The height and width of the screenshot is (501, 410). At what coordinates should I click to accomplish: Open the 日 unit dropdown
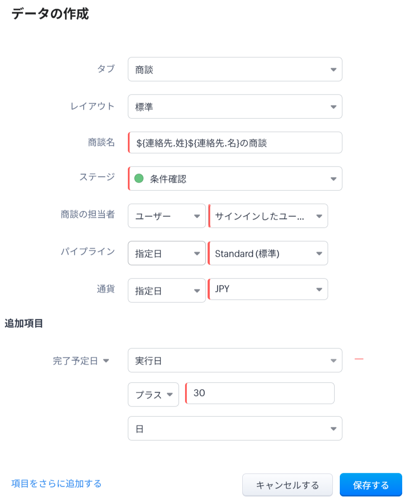[235, 429]
